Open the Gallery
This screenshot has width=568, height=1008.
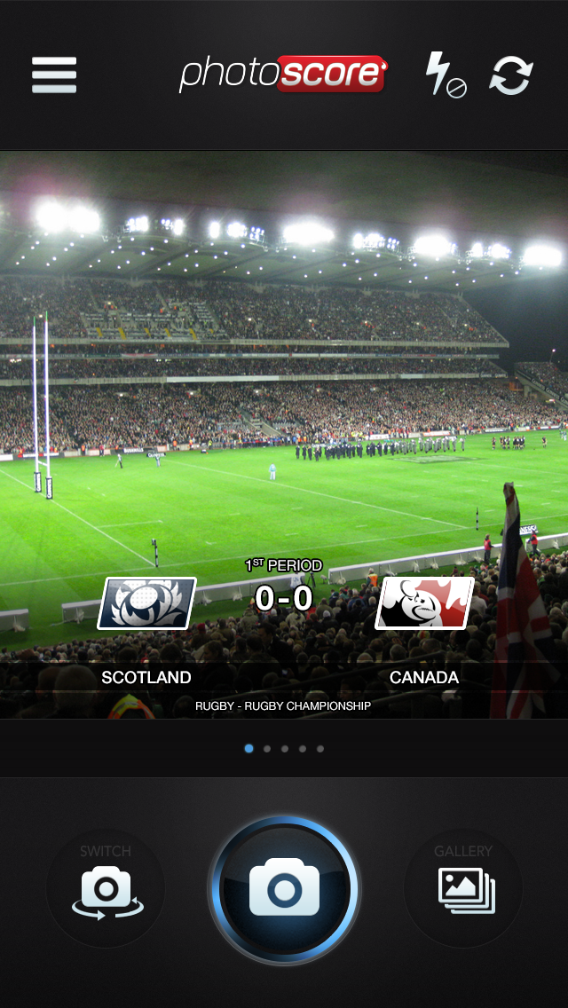coord(463,888)
